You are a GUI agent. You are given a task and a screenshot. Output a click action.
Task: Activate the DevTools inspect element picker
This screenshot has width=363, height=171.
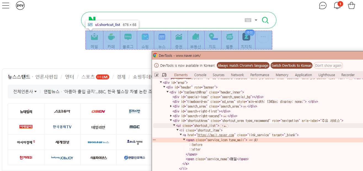click(x=156, y=75)
